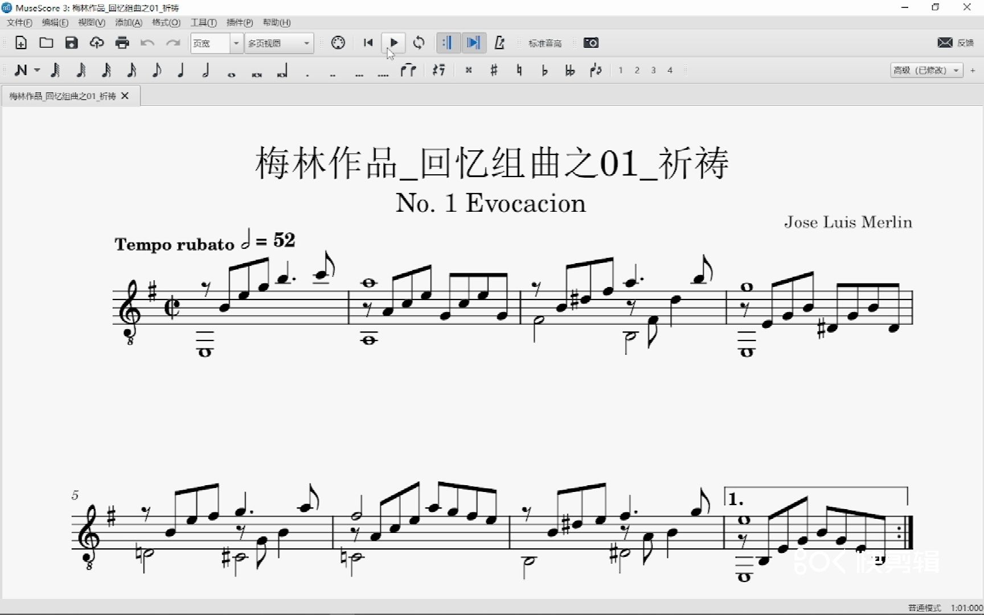Select longa note duration
The height and width of the screenshot is (615, 984).
pos(282,71)
